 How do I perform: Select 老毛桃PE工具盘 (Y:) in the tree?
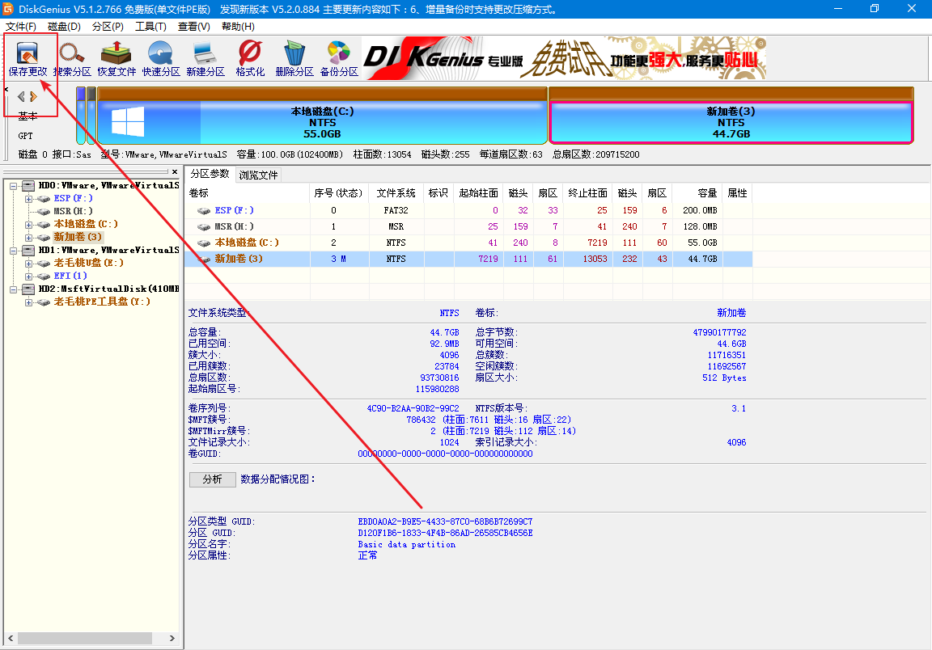click(x=102, y=302)
